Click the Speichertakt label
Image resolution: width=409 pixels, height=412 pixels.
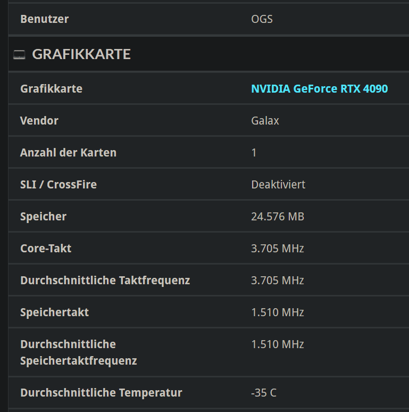pos(54,312)
